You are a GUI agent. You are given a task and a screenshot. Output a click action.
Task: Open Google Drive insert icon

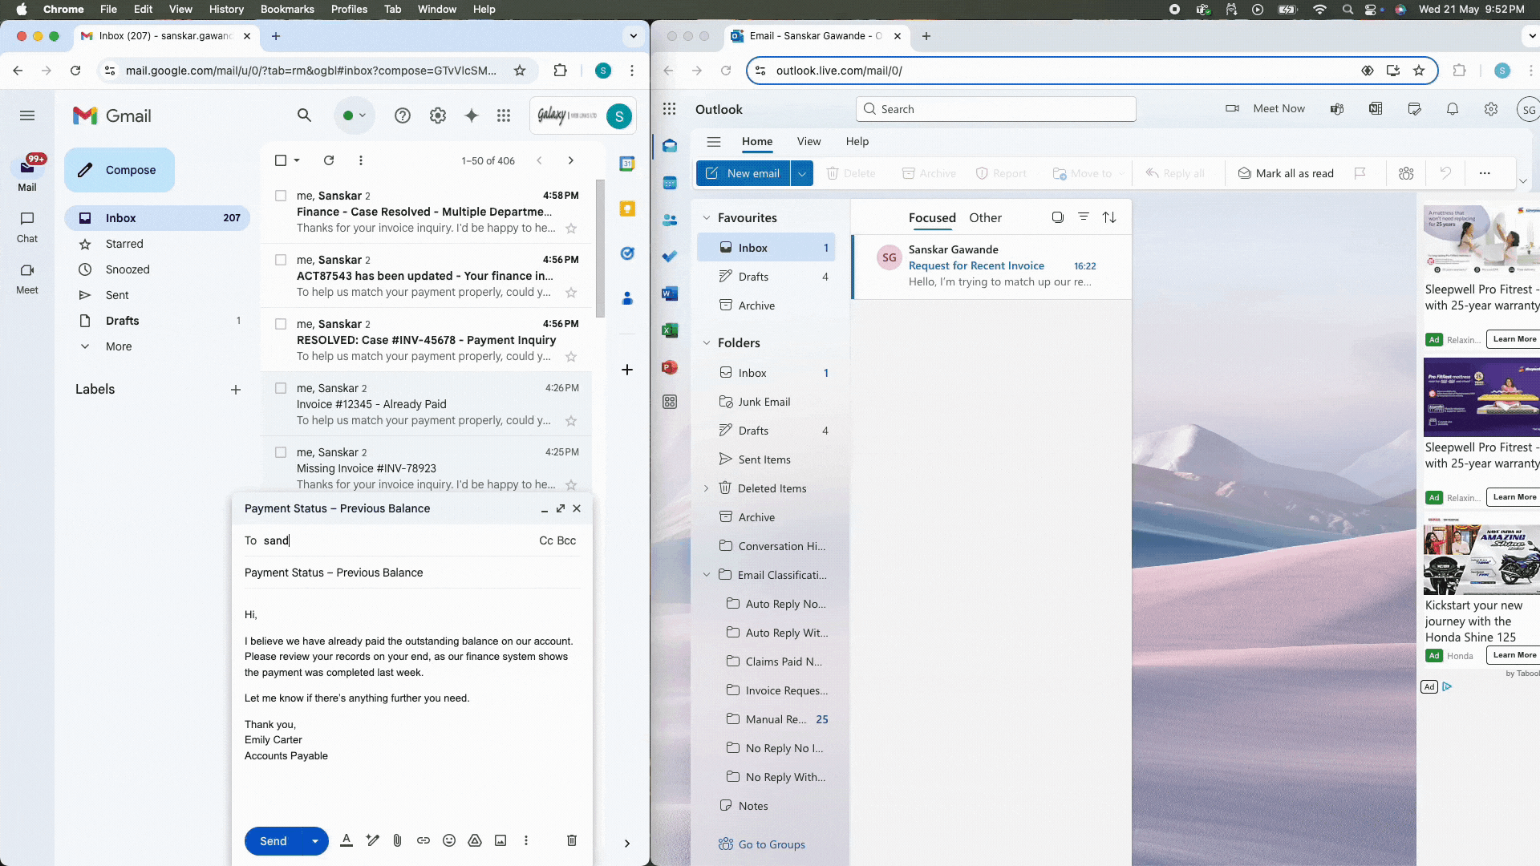click(475, 840)
